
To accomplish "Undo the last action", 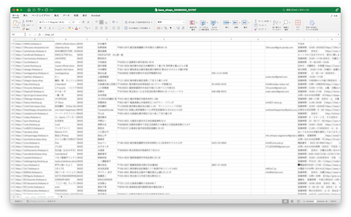I will (39, 10).
